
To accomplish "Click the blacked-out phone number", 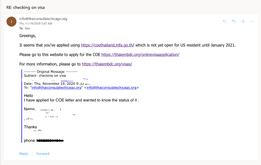I will click(x=50, y=140).
